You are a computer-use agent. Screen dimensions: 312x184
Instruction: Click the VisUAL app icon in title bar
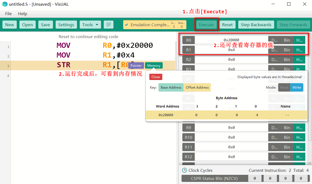click(5, 4)
